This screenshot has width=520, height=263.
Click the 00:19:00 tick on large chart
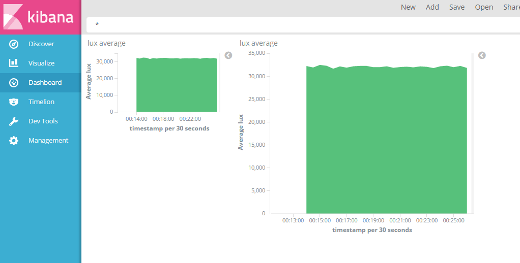[x=374, y=221]
